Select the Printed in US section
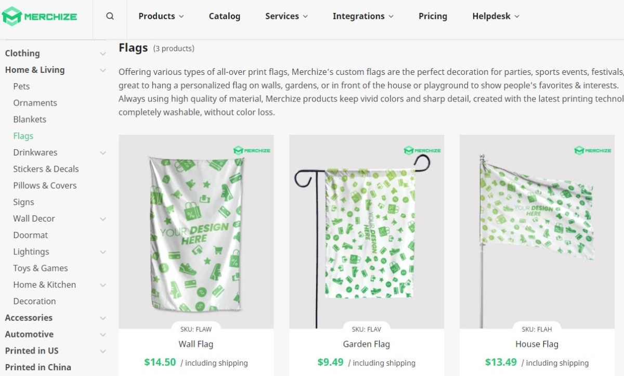The width and height of the screenshot is (624, 376). click(x=31, y=351)
